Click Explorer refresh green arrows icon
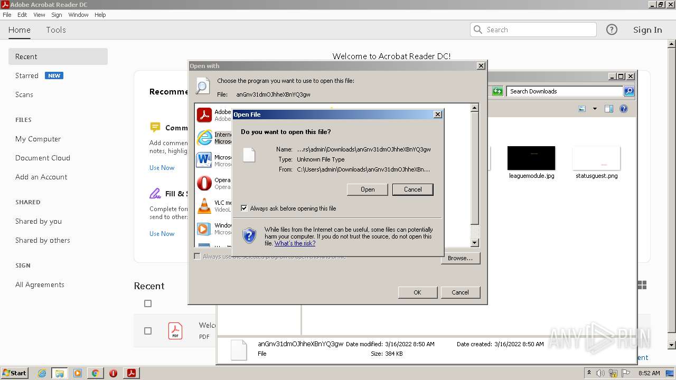676x380 pixels. point(497,91)
